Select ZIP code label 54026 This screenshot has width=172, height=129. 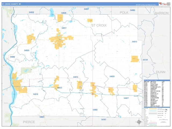64,13
